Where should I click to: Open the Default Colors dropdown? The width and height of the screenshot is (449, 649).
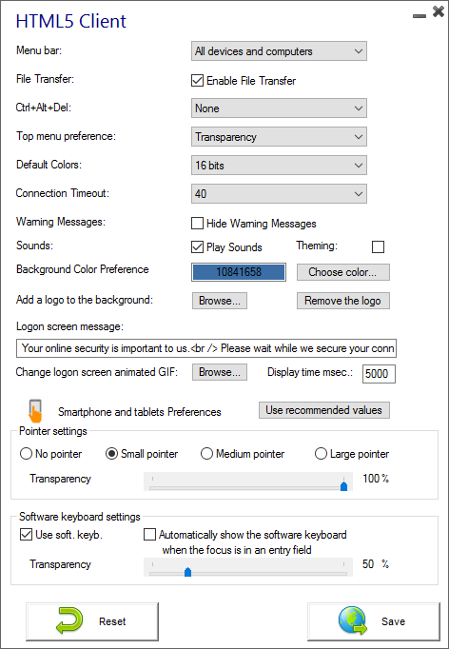(x=279, y=166)
